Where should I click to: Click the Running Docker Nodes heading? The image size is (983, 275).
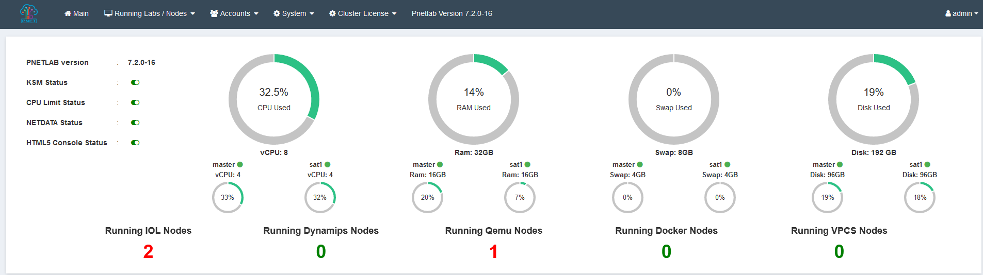666,231
